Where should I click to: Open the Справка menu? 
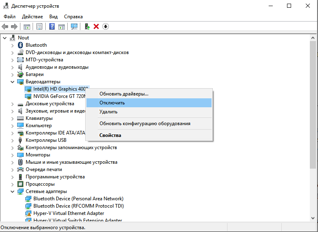[x=73, y=17]
